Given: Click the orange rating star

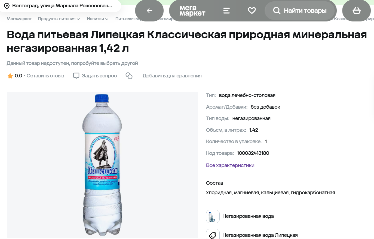Looking at the screenshot, I should click(10, 76).
